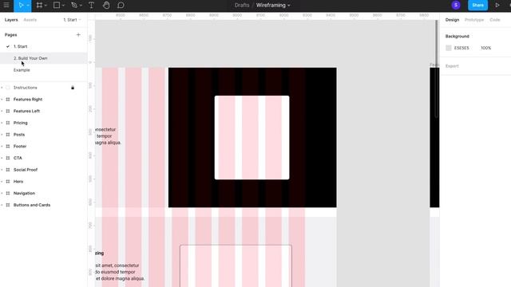
Task: Open shape tools dropdown arrow
Action: coord(63,6)
